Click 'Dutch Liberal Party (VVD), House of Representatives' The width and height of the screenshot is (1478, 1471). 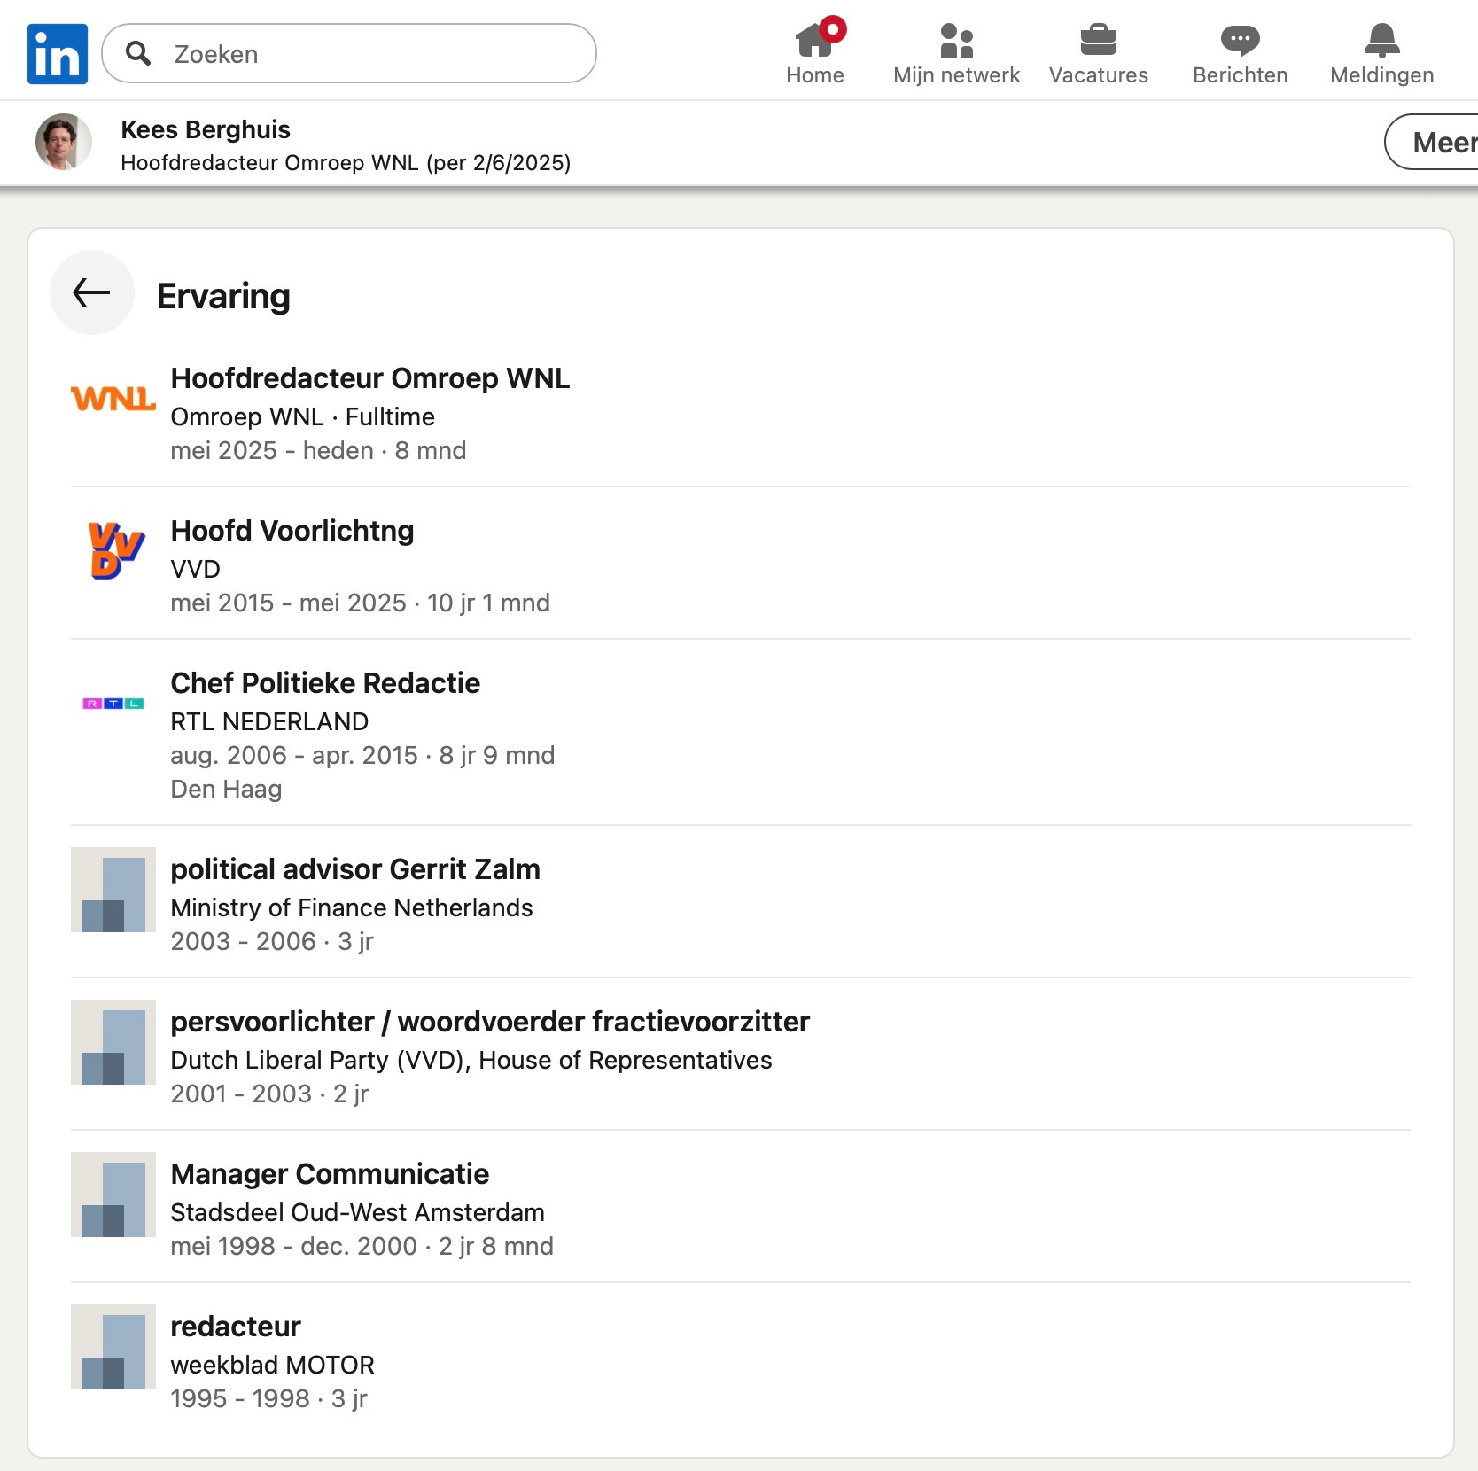[471, 1060]
